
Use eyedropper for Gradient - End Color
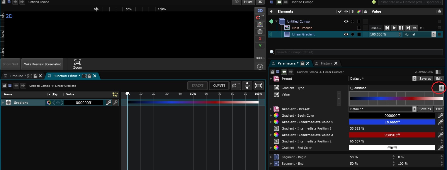pos(441,148)
